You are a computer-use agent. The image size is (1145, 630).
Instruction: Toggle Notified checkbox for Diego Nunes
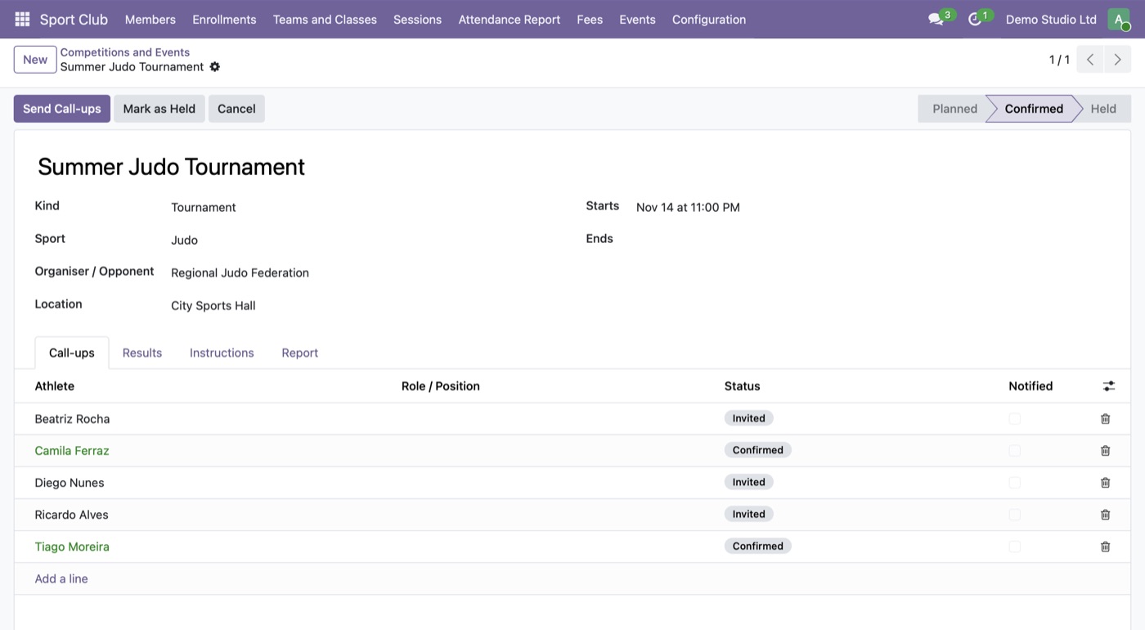point(1015,483)
